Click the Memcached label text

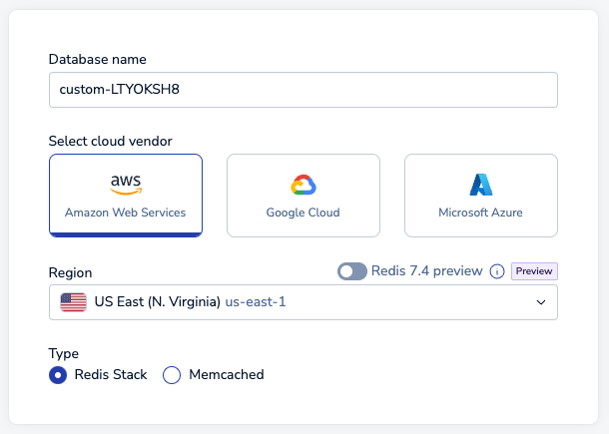(227, 374)
